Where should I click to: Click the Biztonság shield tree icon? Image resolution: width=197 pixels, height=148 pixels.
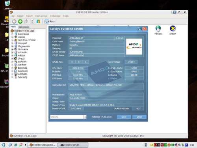(x=16, y=68)
